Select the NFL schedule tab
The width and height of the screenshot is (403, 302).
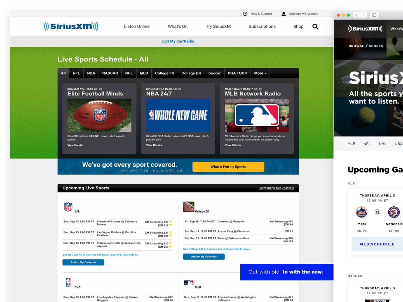76,73
